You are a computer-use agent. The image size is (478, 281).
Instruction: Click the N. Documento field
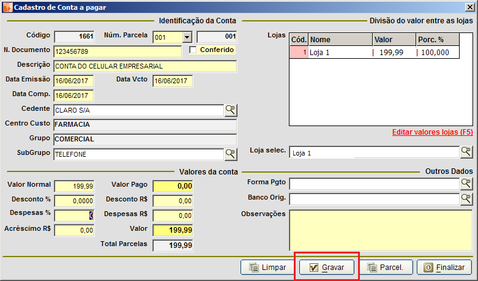pos(118,51)
